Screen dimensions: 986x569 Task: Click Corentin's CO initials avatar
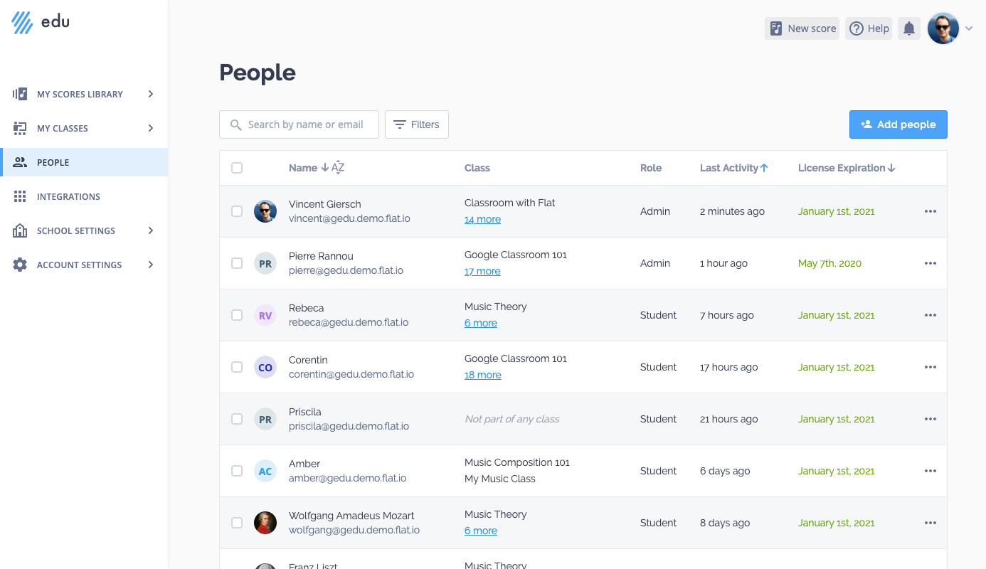click(265, 367)
